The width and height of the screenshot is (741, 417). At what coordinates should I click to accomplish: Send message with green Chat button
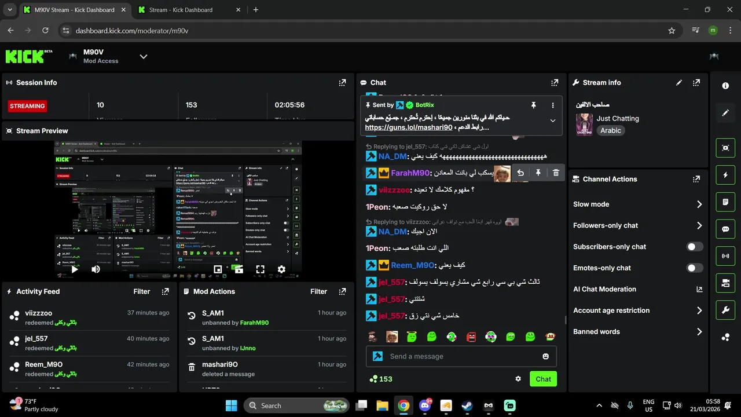pos(543,379)
